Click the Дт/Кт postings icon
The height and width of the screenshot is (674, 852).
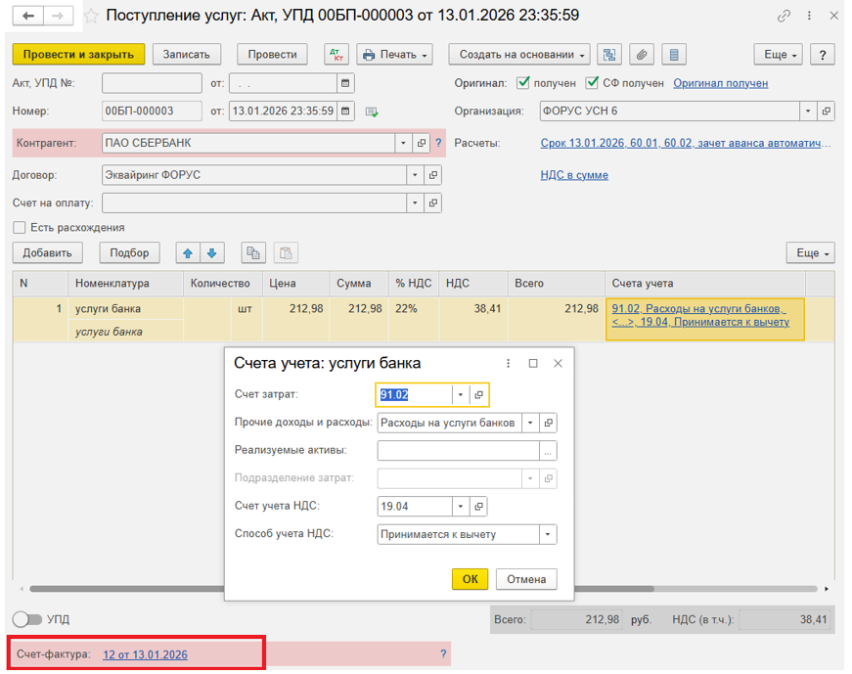tap(336, 55)
